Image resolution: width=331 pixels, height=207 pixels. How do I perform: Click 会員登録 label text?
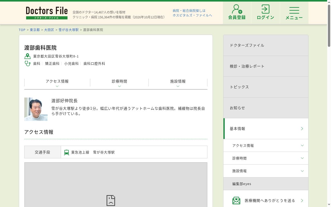[x=237, y=18]
